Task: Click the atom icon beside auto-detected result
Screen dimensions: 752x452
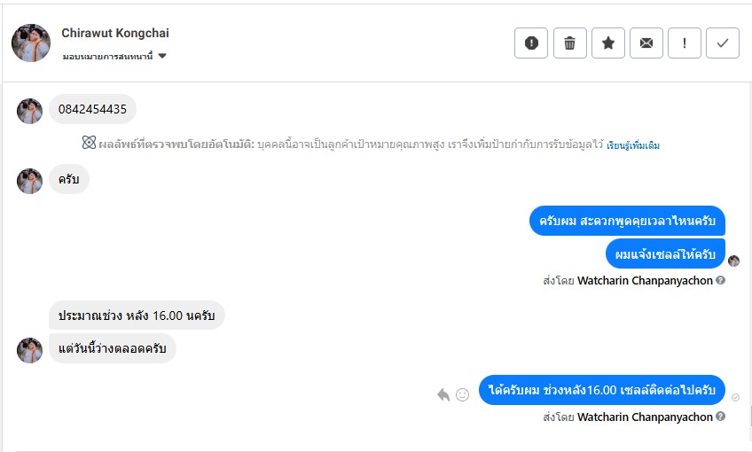Action: pyautogui.click(x=89, y=144)
